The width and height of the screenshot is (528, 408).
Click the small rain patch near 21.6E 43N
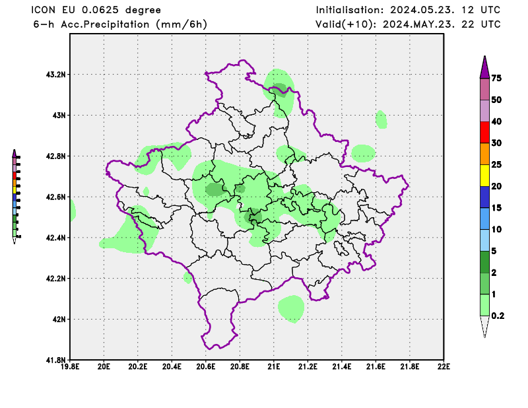coord(381,119)
